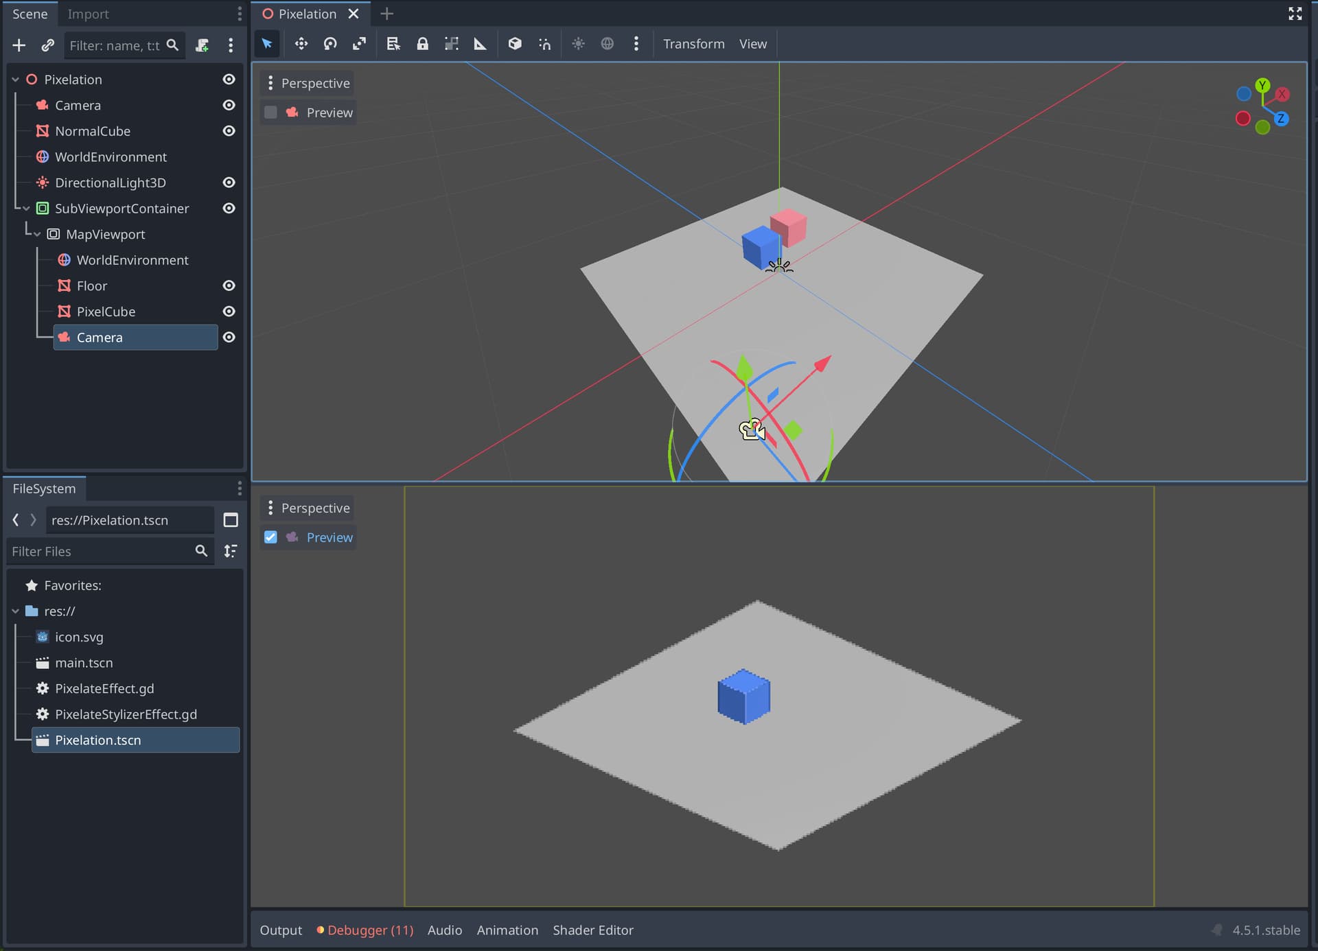Select the Move mode tool
The image size is (1318, 951).
[x=301, y=44]
